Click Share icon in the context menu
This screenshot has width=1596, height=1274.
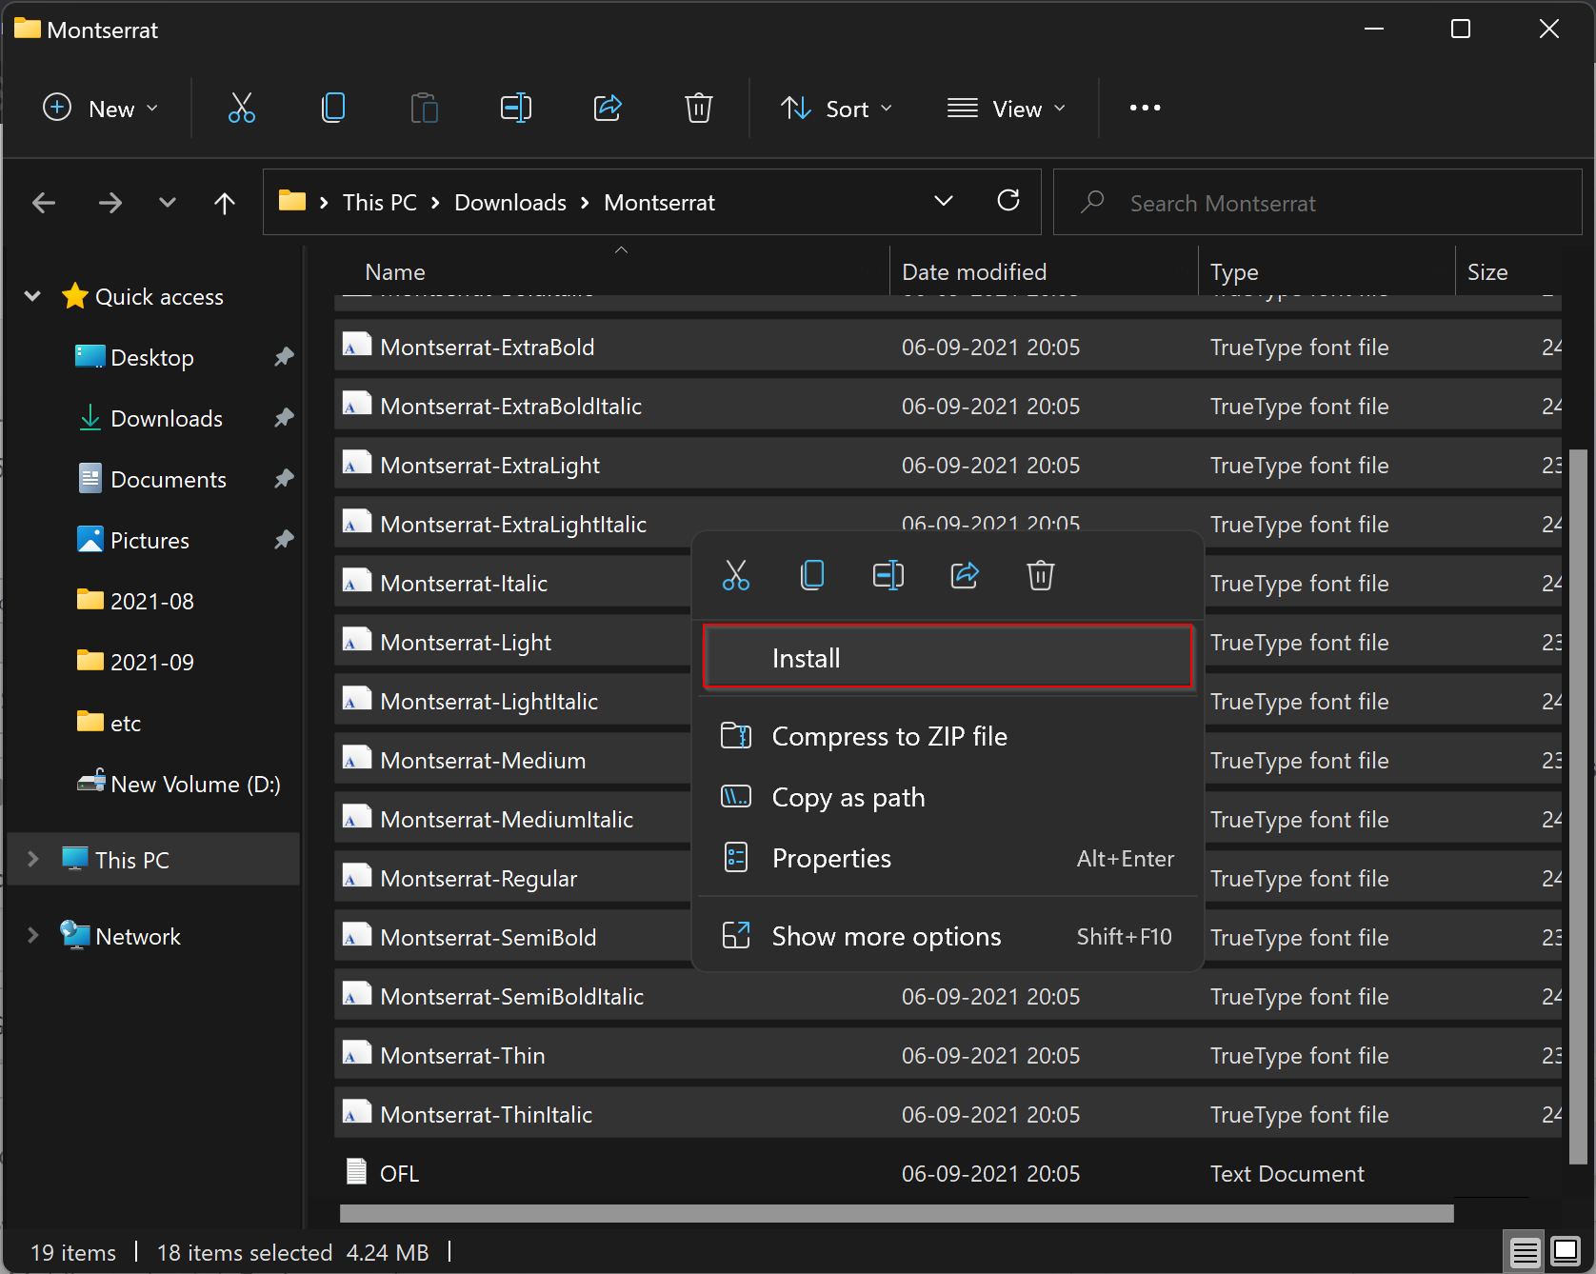coord(965,575)
